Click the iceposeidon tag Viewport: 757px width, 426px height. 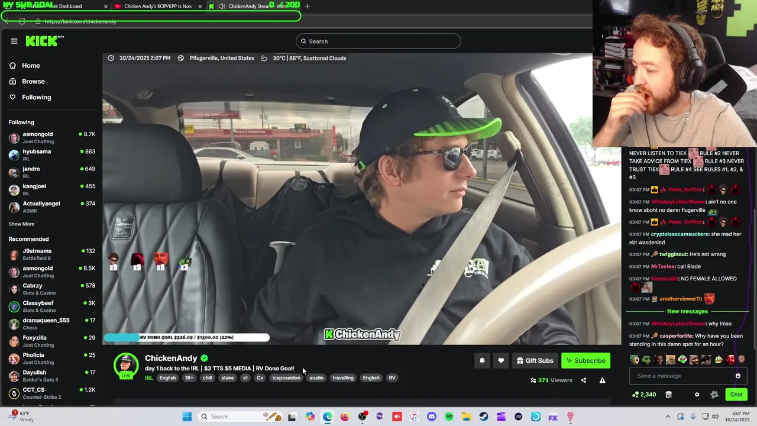286,378
